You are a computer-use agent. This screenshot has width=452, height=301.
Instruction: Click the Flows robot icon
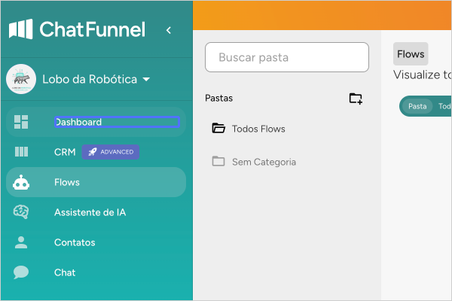coord(21,182)
